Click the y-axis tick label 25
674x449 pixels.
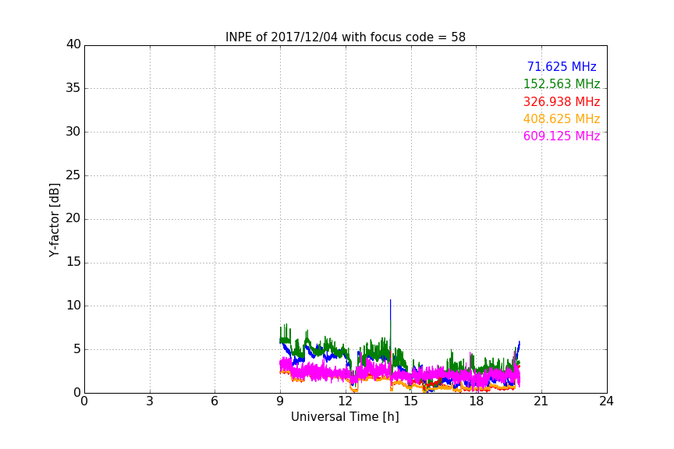[x=73, y=175]
